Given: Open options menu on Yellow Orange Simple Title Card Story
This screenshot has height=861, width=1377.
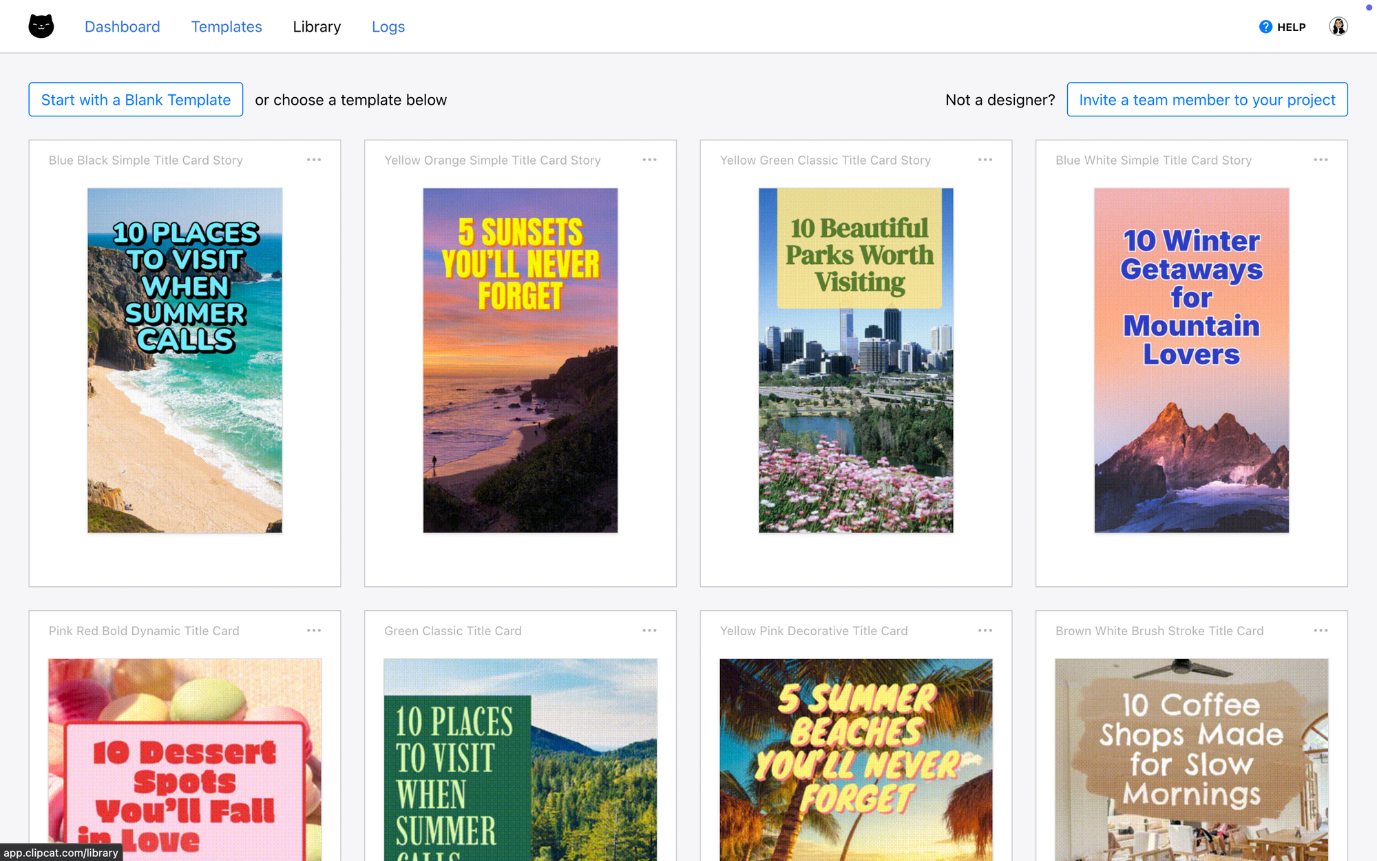Looking at the screenshot, I should [649, 159].
